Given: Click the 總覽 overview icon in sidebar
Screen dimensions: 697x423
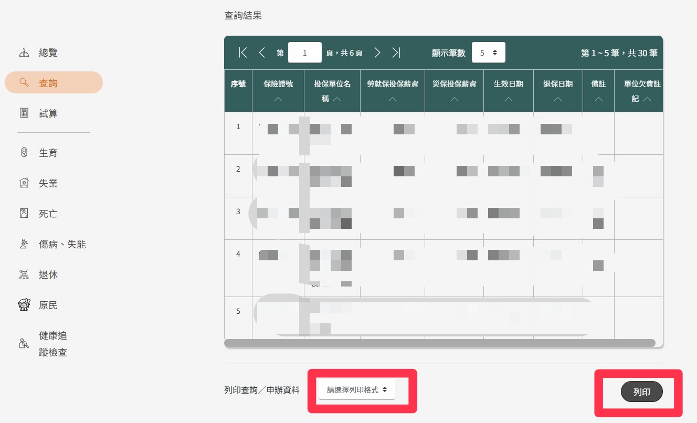Looking at the screenshot, I should pos(24,52).
